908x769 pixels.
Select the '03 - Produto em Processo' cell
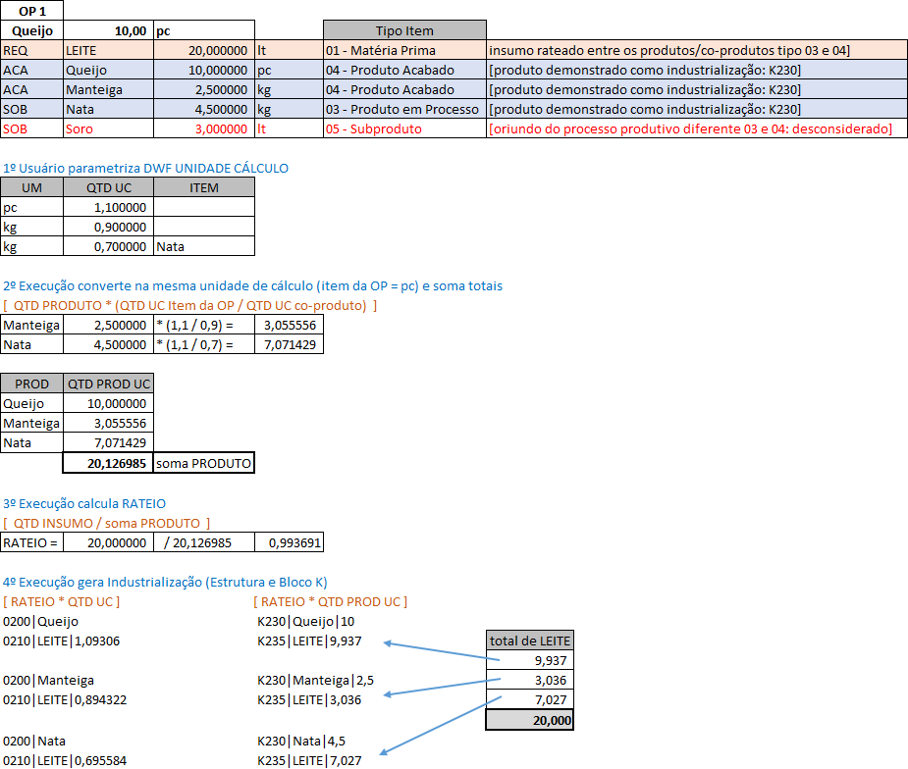pyautogui.click(x=404, y=109)
